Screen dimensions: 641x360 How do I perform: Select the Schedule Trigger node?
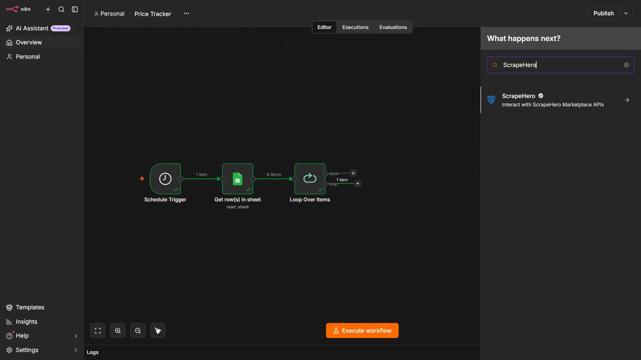pos(165,179)
